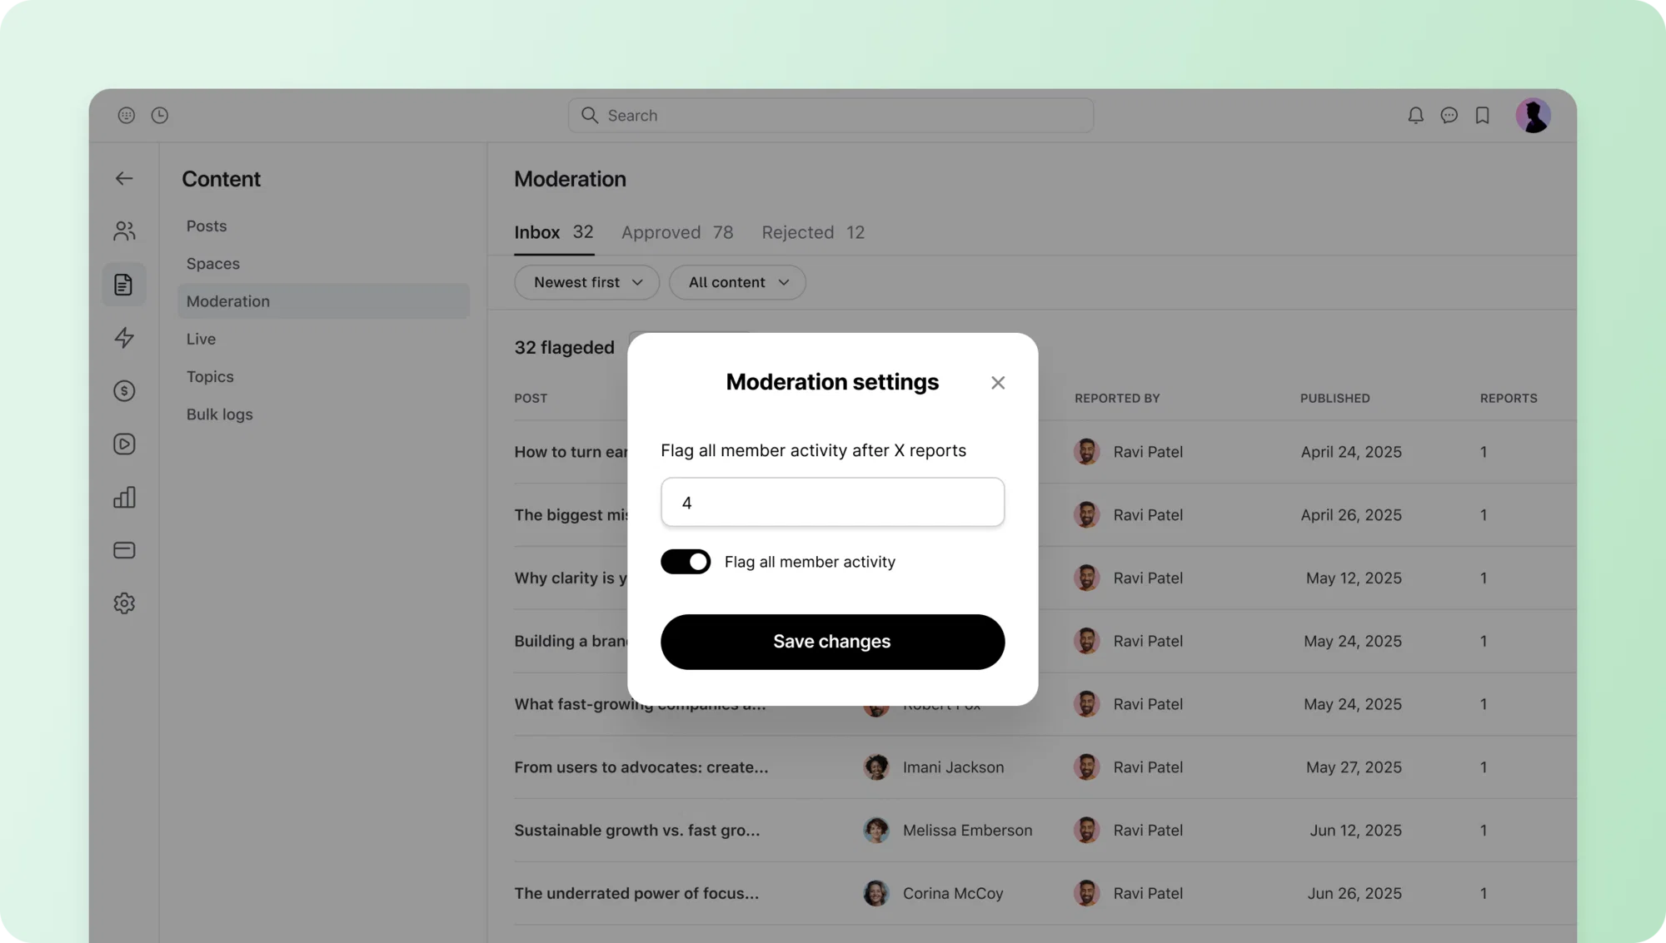Open the settings gear icon in sidebar
Image resolution: width=1666 pixels, height=943 pixels.
[124, 603]
